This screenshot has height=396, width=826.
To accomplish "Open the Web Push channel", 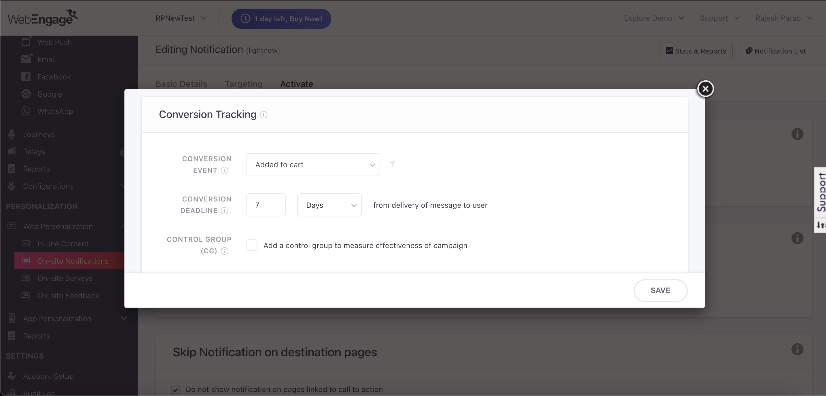I will (x=55, y=42).
